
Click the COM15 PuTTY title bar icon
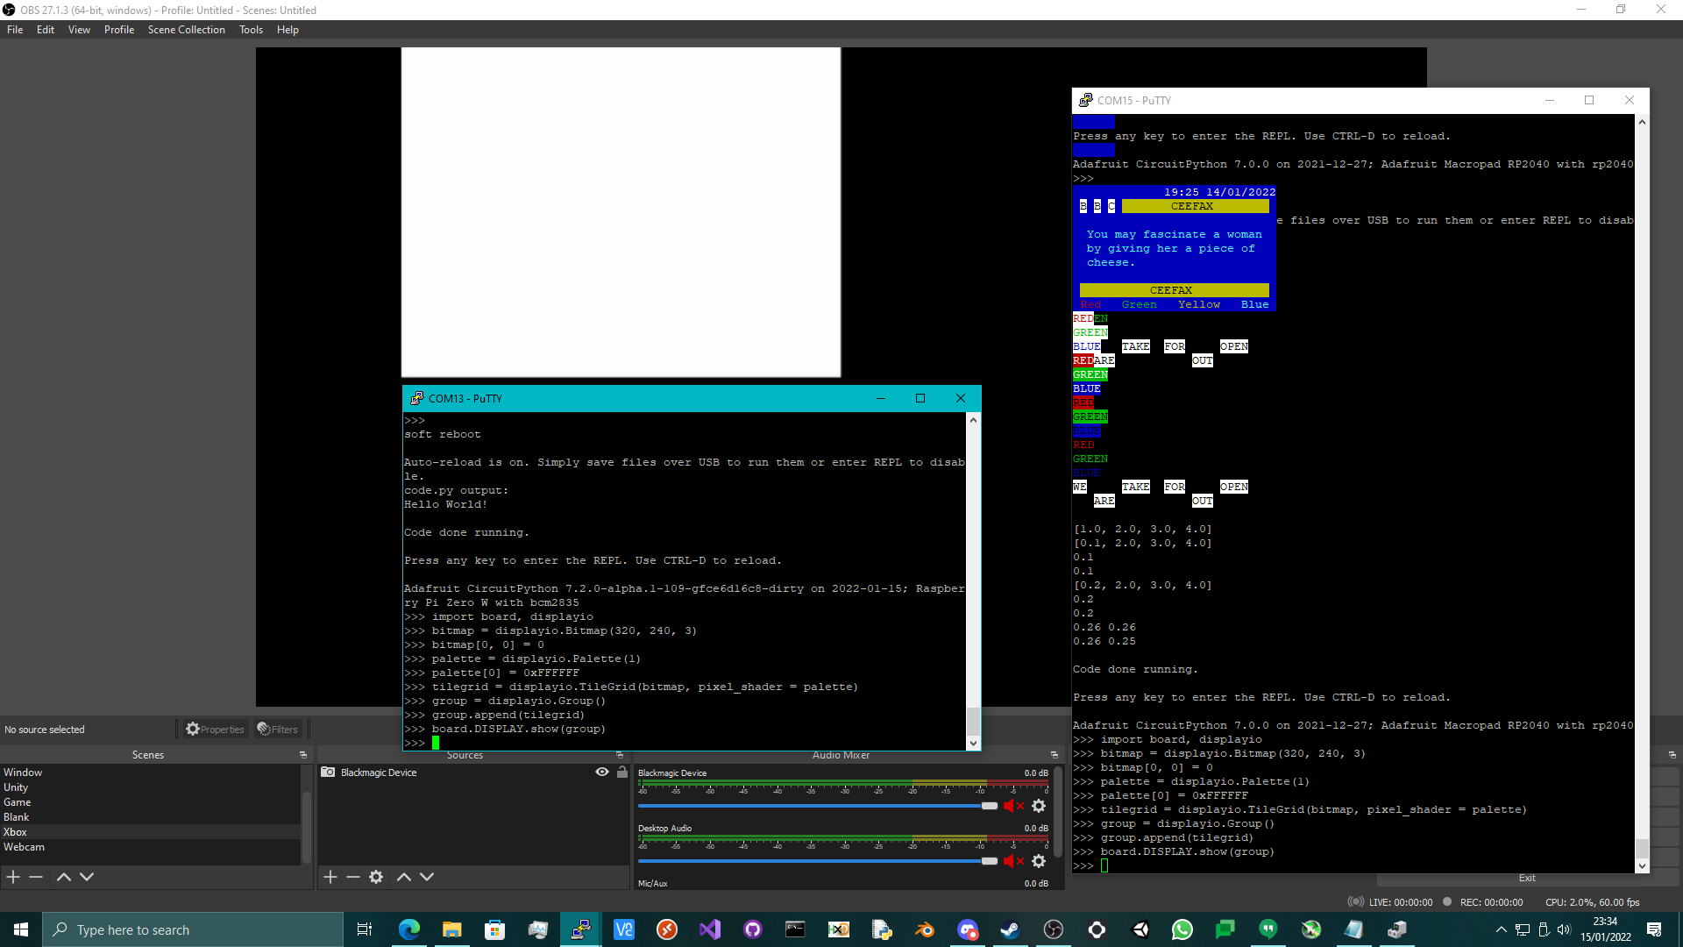[x=1086, y=100]
